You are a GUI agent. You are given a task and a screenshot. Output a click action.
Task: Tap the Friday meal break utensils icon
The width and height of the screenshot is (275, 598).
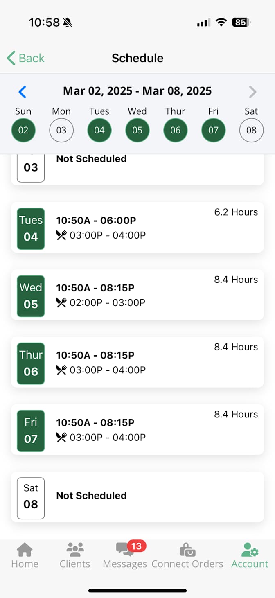coord(61,438)
